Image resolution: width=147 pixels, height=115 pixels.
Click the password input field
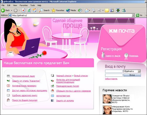pyautogui.click(x=114, y=75)
